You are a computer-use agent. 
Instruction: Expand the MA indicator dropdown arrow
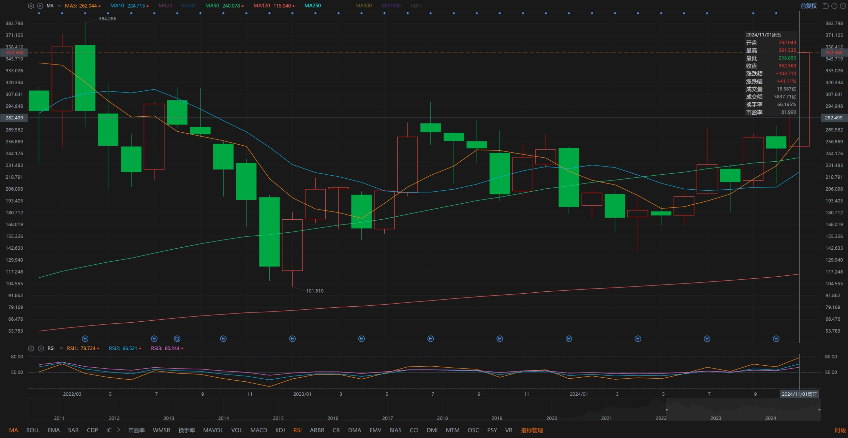[59, 6]
